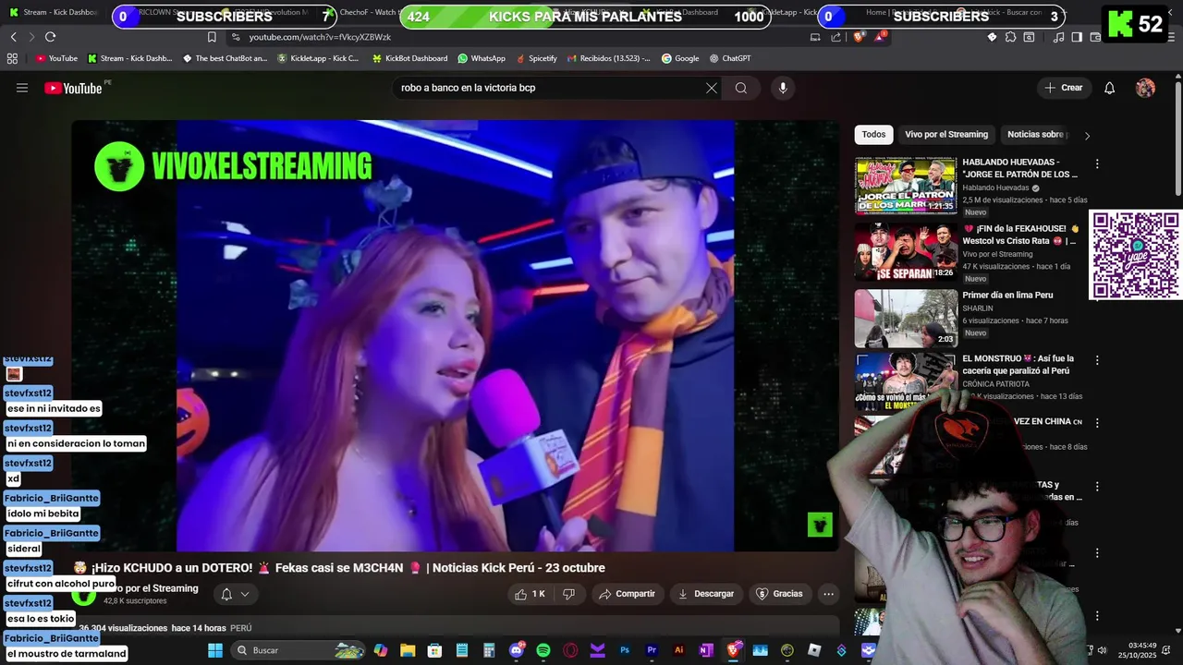Select the Vivo por el Streaming chip
1183x665 pixels.
946,135
